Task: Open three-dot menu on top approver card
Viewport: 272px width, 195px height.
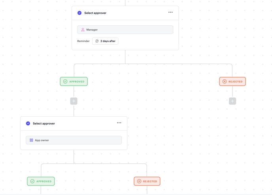Action: tap(170, 12)
